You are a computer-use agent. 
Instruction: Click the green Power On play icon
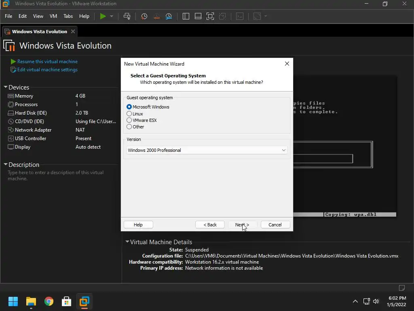[103, 16]
